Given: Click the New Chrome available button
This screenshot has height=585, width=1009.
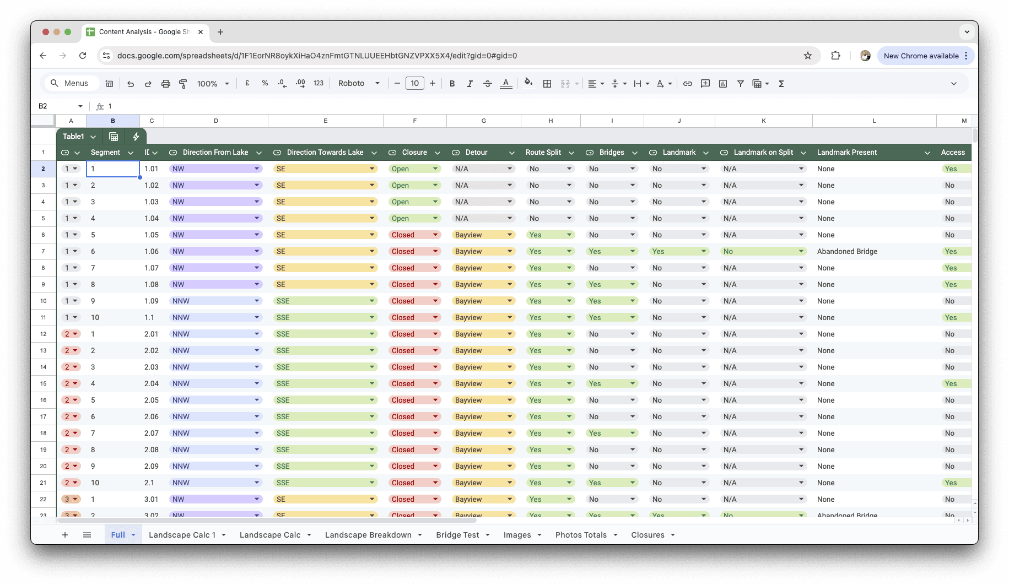Looking at the screenshot, I should pos(926,56).
